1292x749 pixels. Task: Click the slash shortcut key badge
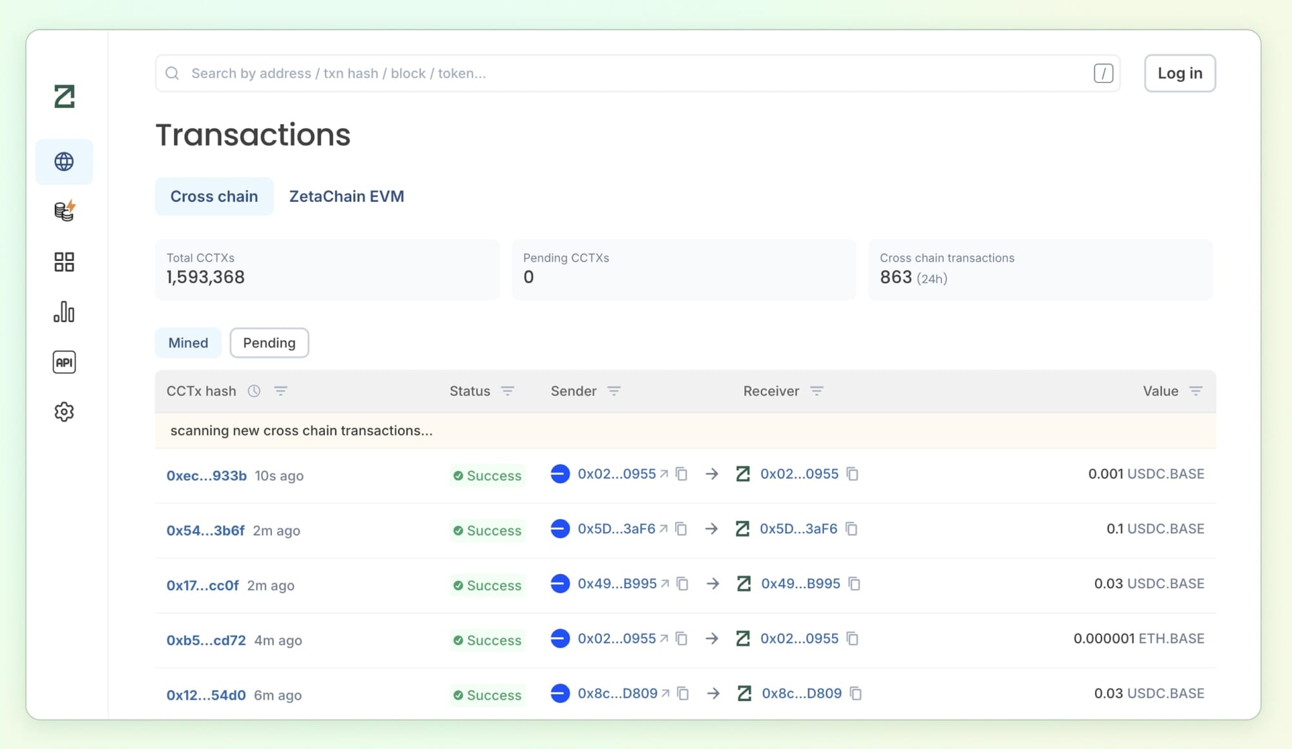(x=1103, y=74)
